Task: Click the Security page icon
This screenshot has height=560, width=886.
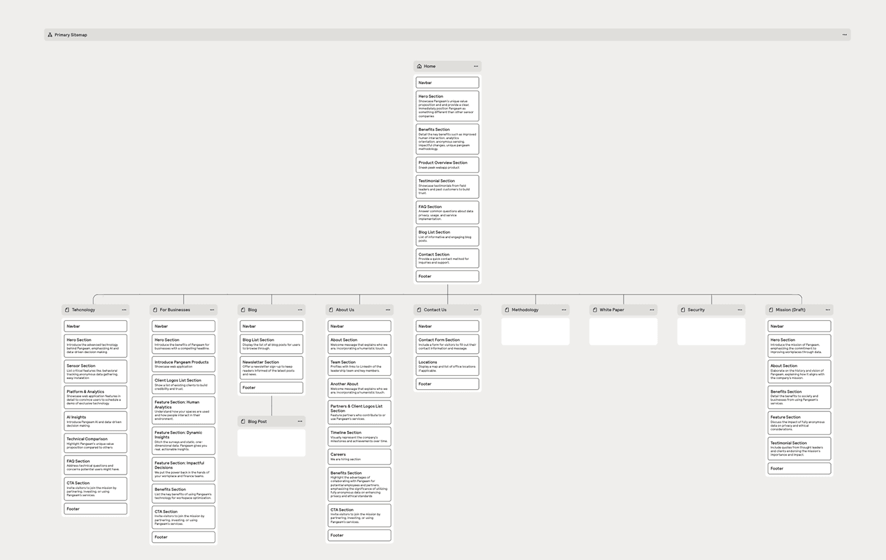Action: [x=683, y=309]
